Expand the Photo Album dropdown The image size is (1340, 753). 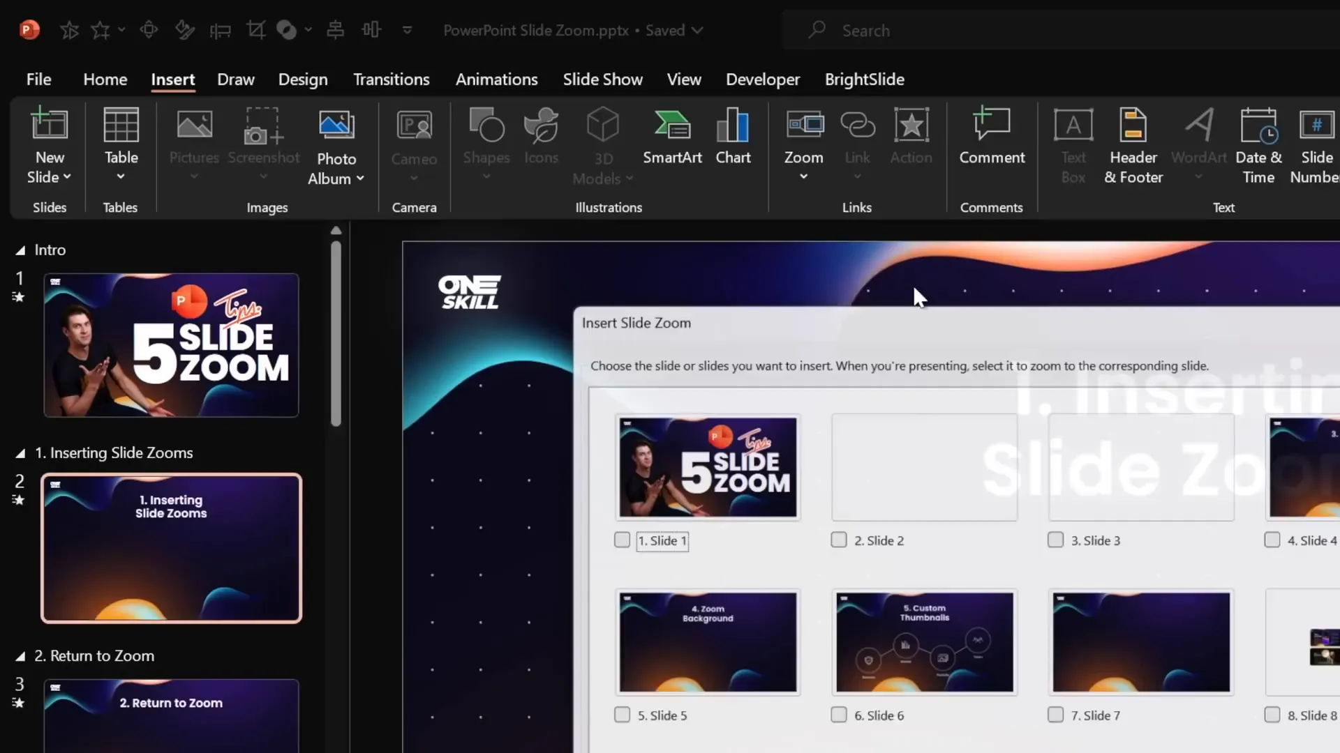point(360,178)
